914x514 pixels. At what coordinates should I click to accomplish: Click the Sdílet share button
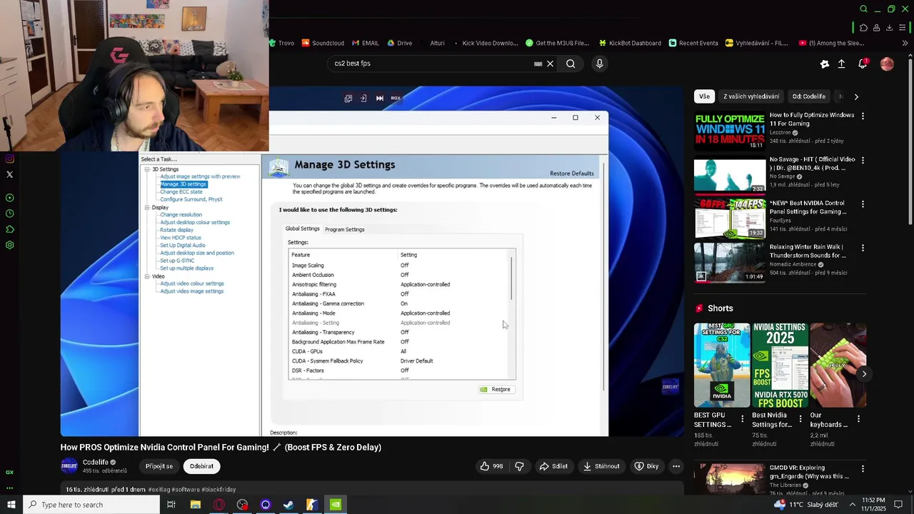[x=553, y=466]
